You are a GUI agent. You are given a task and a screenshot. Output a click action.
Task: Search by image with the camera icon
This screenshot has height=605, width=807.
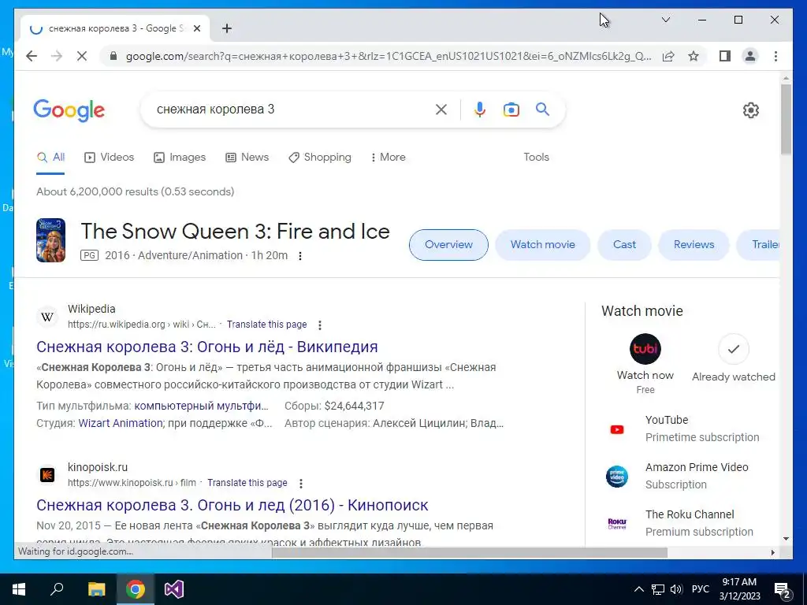(x=511, y=109)
